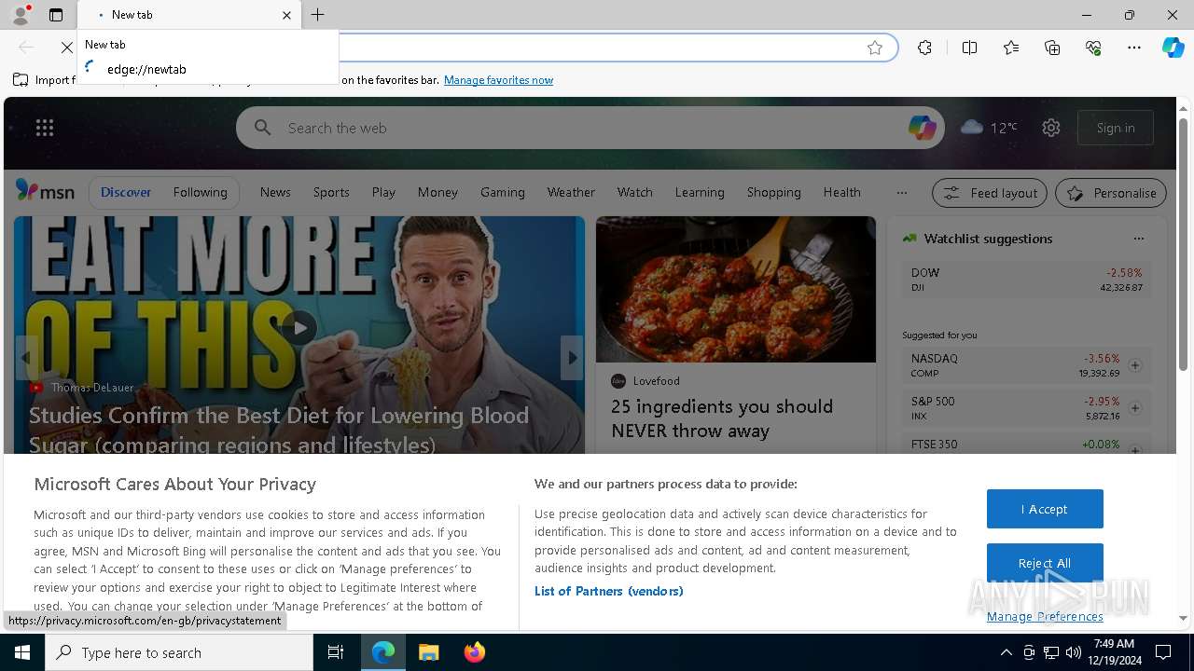Open the app launcher grid icon
The height and width of the screenshot is (671, 1194).
coord(45,128)
